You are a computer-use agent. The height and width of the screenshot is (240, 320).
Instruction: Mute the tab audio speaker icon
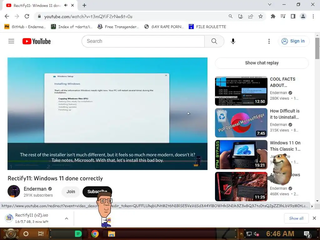coord(66,5)
